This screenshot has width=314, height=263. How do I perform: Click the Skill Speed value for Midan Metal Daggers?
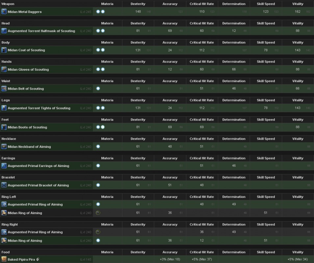click(266, 12)
